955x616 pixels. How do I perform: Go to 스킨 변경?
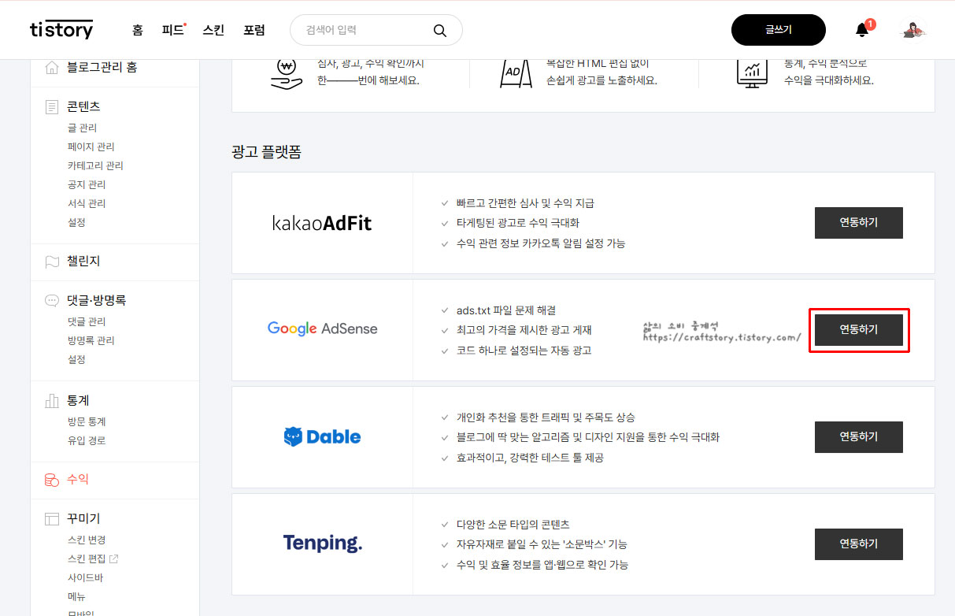(x=87, y=540)
